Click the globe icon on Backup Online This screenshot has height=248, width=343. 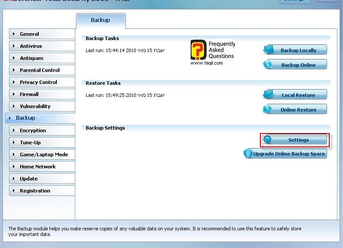(268, 64)
